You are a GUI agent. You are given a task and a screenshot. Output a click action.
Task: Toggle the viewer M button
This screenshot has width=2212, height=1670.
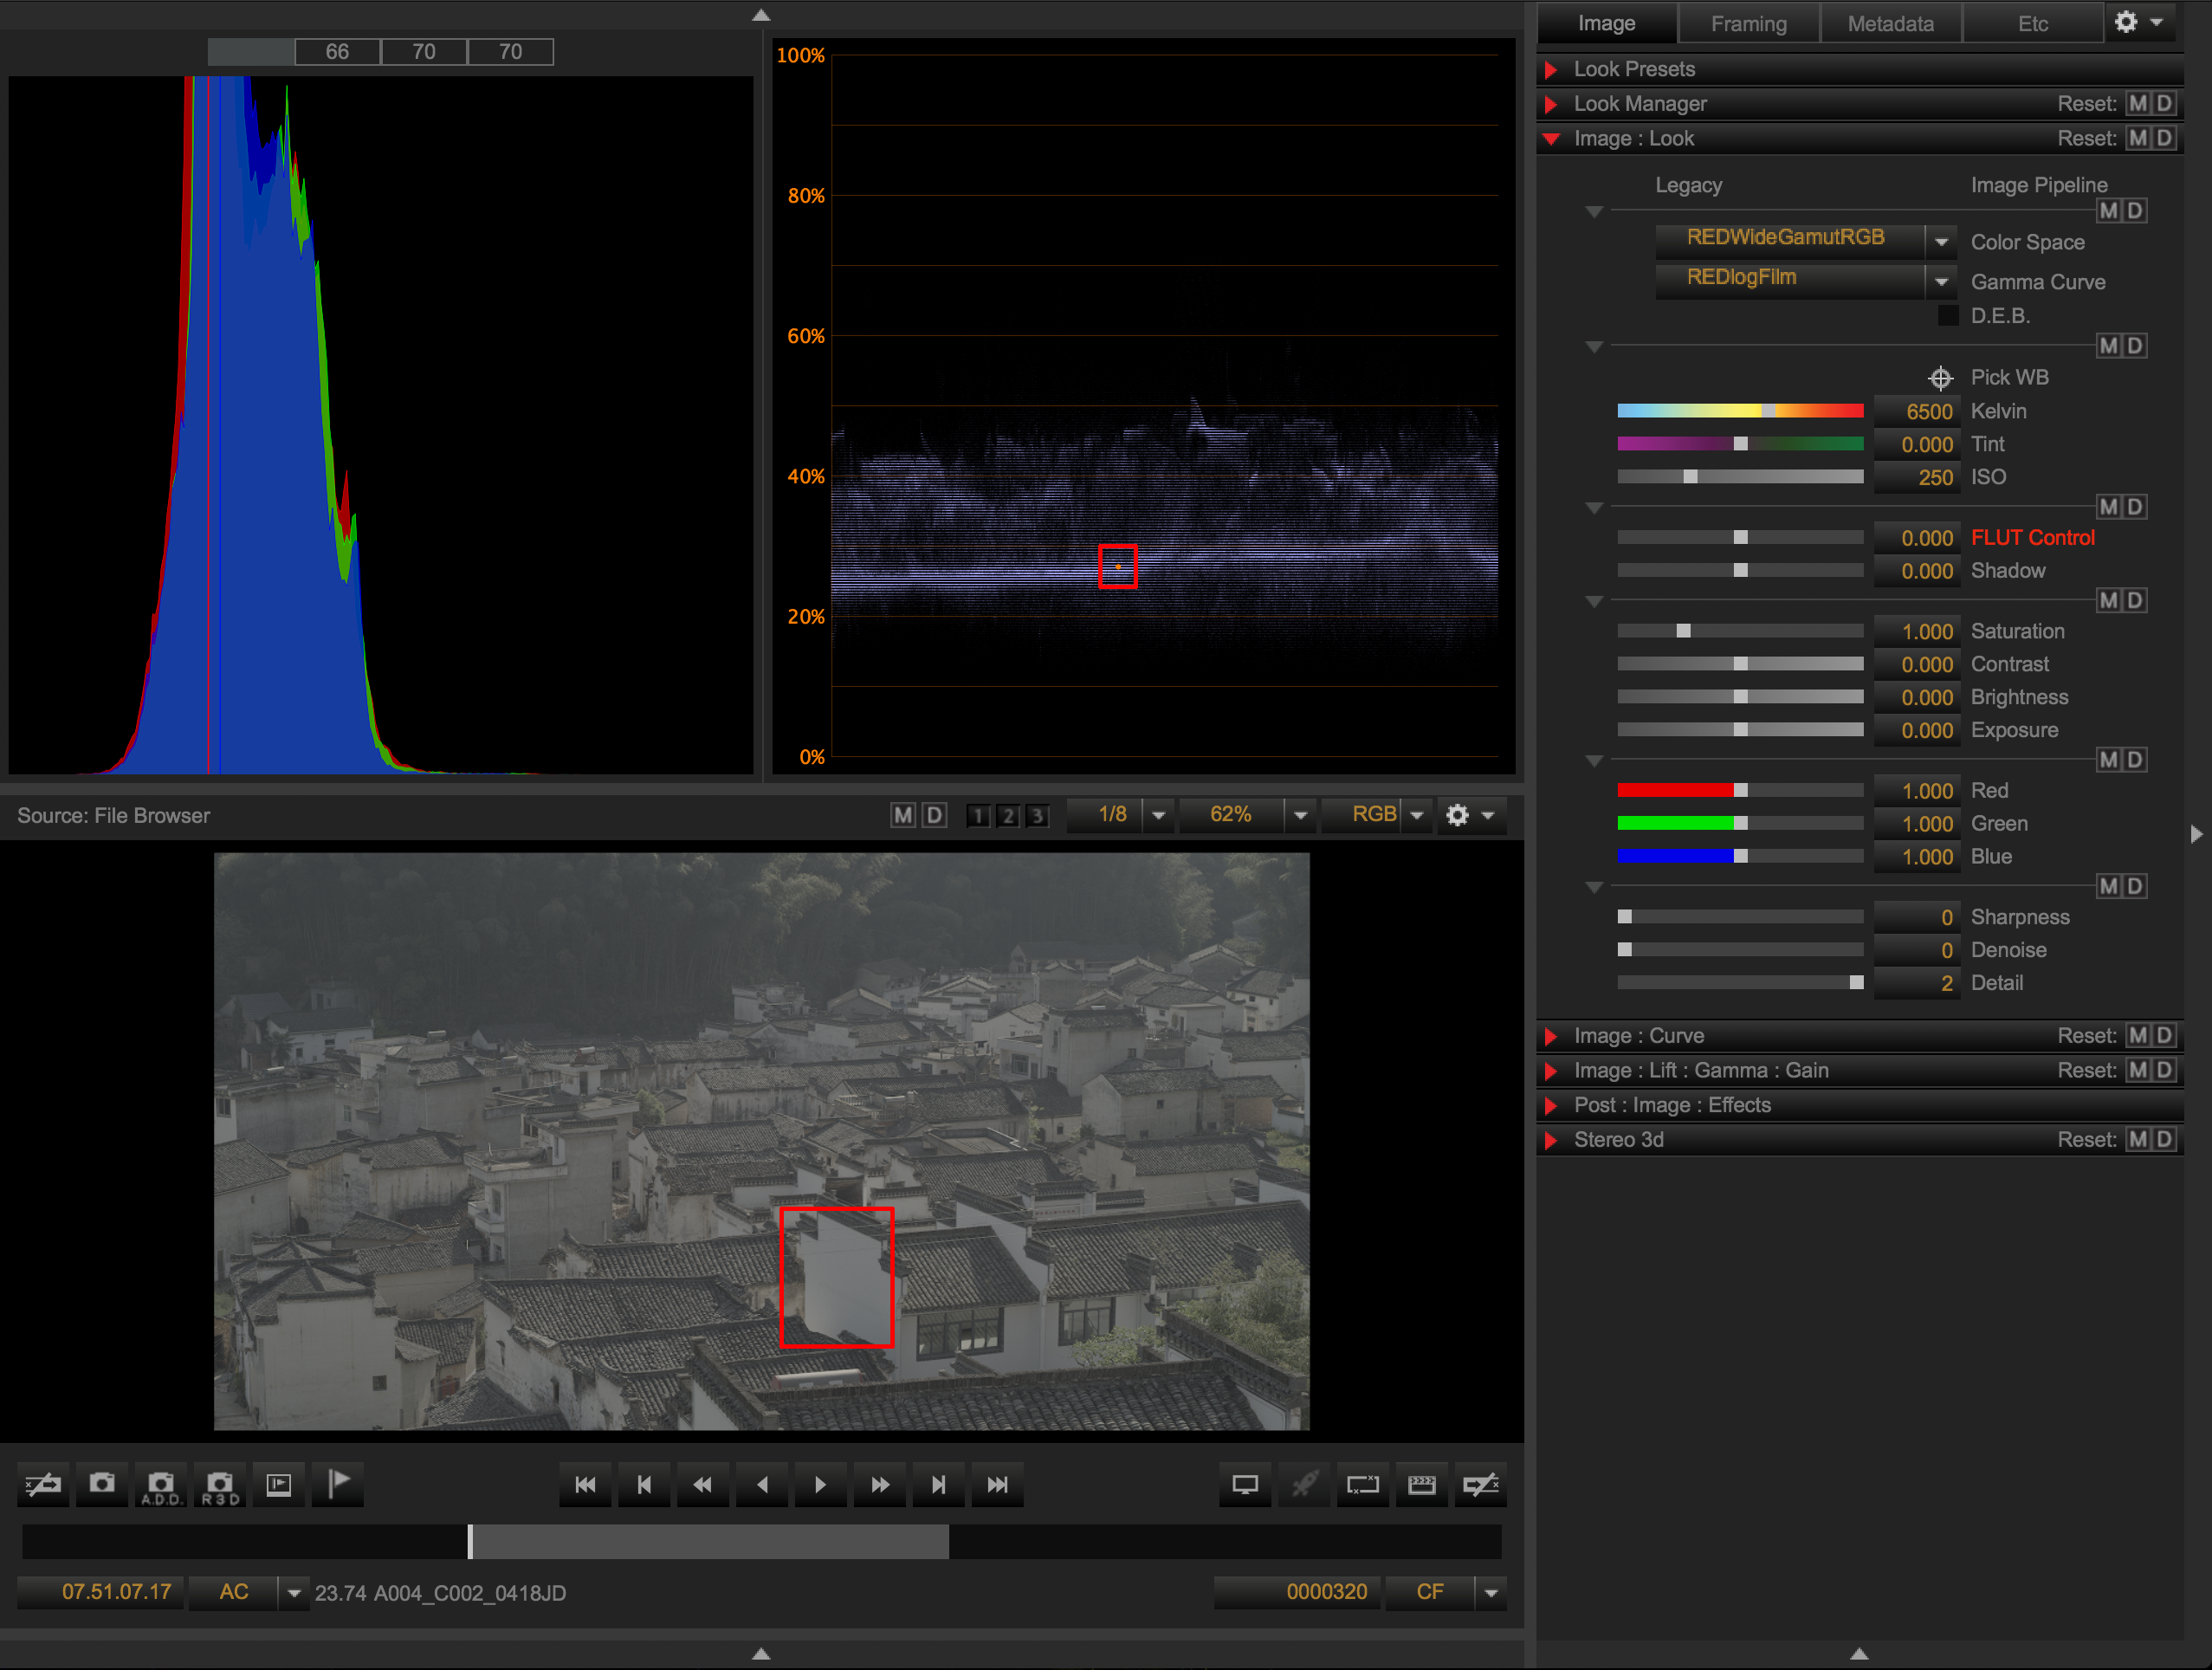coord(902,815)
